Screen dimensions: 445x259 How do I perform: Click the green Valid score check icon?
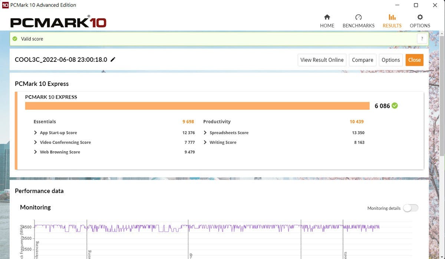click(15, 39)
